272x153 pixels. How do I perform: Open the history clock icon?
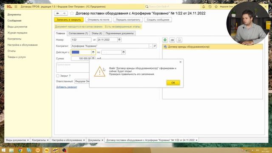point(210,7)
